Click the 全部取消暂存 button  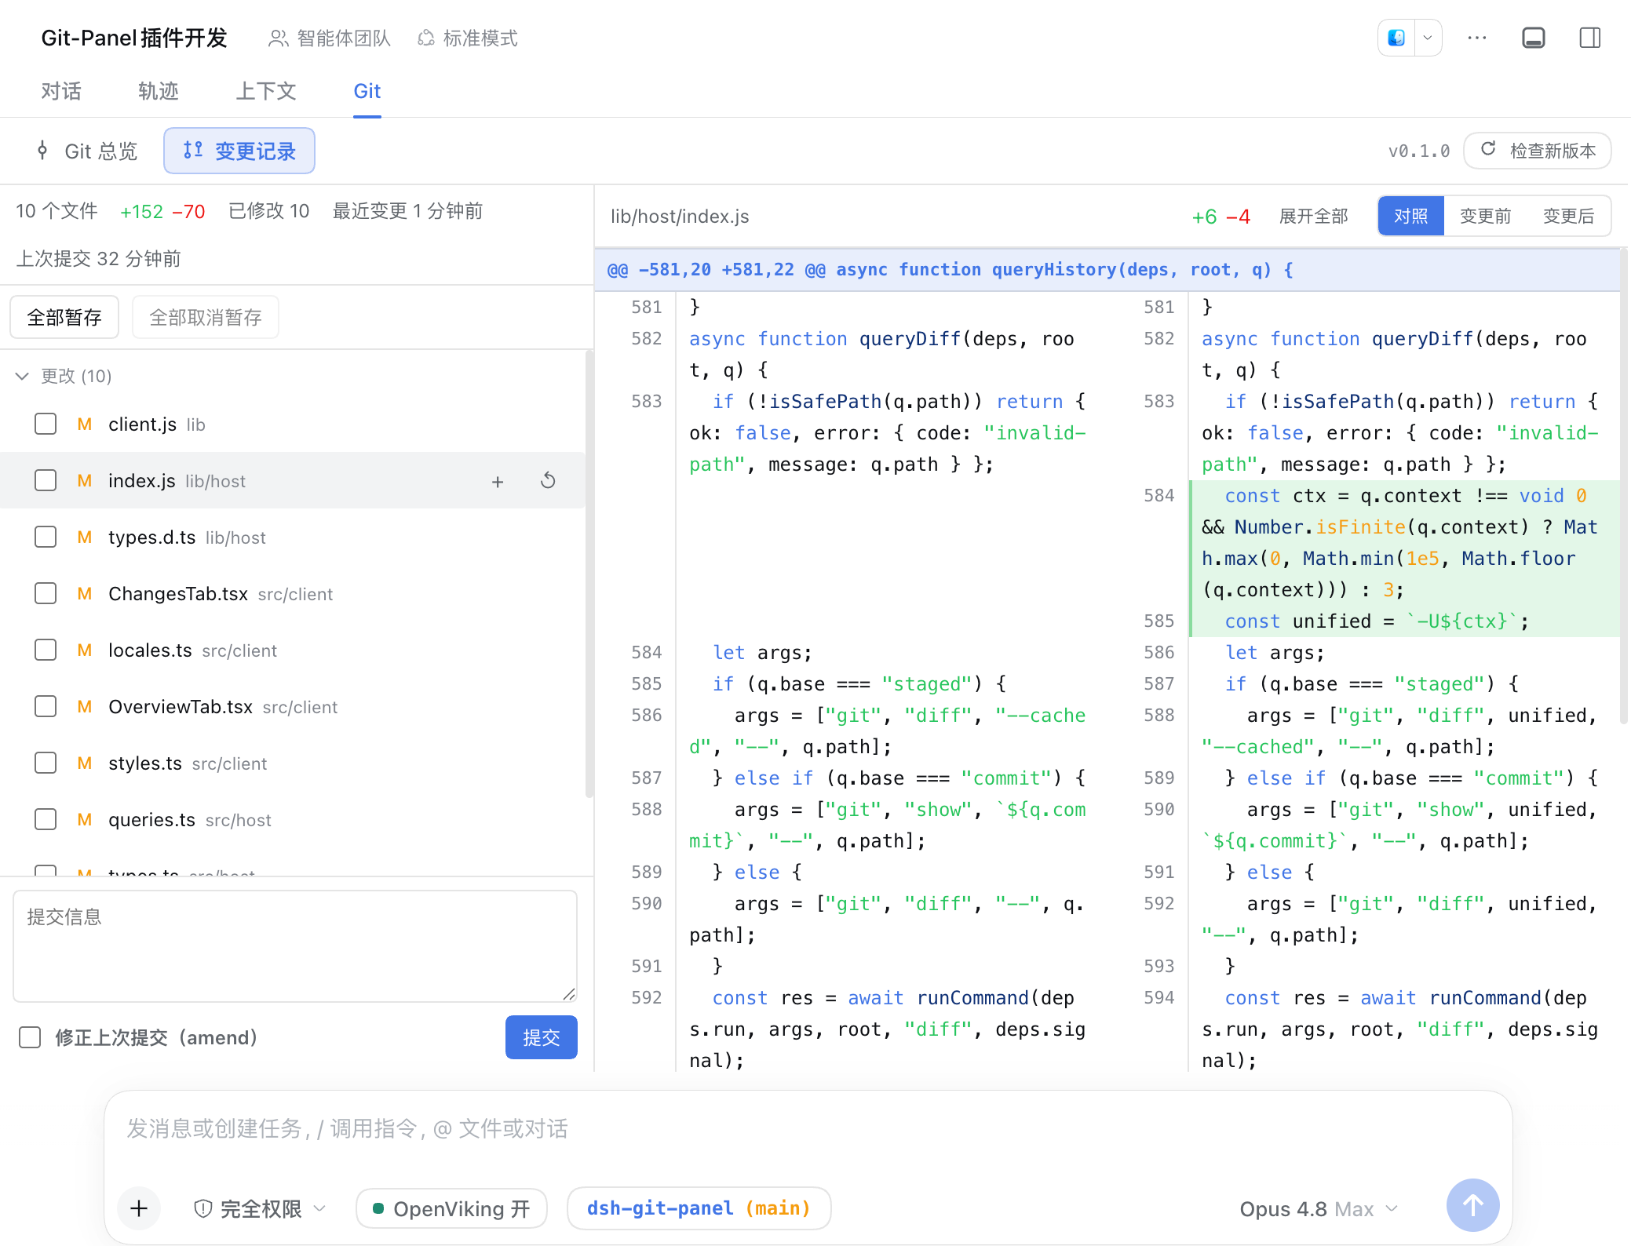pyautogui.click(x=206, y=317)
